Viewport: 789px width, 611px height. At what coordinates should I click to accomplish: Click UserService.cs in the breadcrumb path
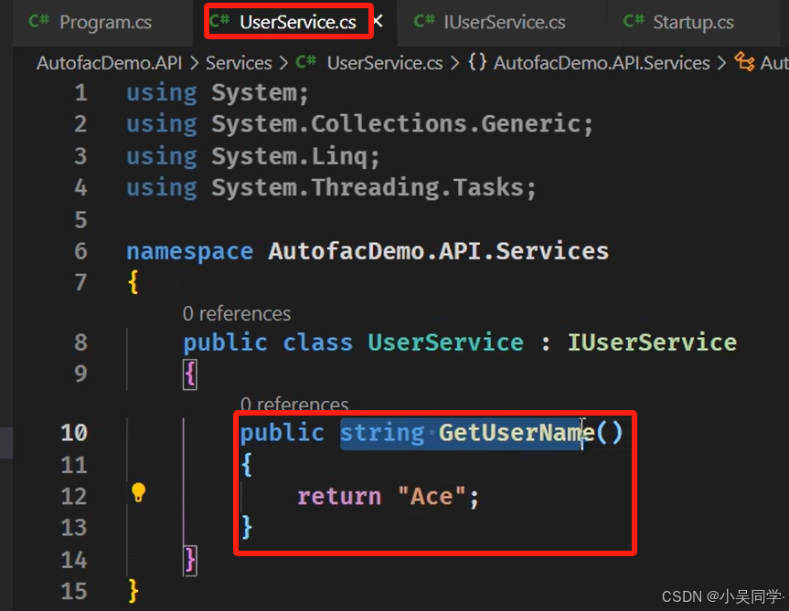pos(385,63)
